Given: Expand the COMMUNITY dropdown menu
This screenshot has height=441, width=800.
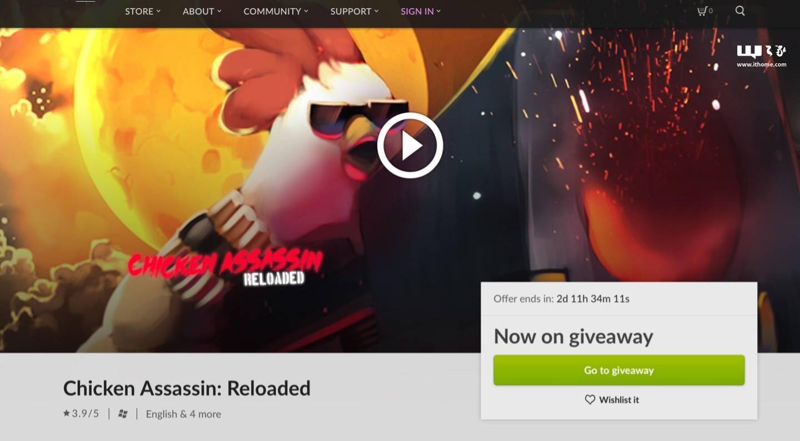Looking at the screenshot, I should pyautogui.click(x=276, y=11).
